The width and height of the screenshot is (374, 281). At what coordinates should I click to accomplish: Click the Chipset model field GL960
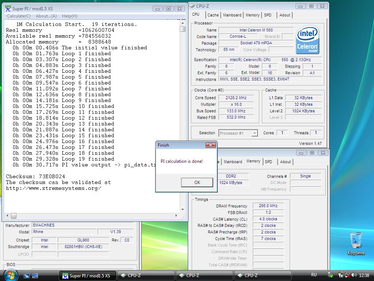[83, 240]
